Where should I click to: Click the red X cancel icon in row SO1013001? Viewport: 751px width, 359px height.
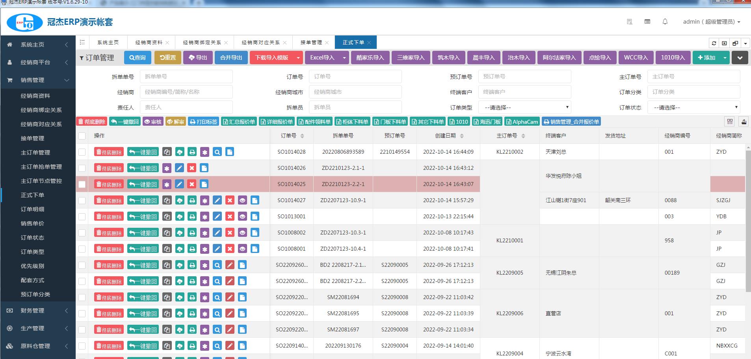click(x=230, y=216)
